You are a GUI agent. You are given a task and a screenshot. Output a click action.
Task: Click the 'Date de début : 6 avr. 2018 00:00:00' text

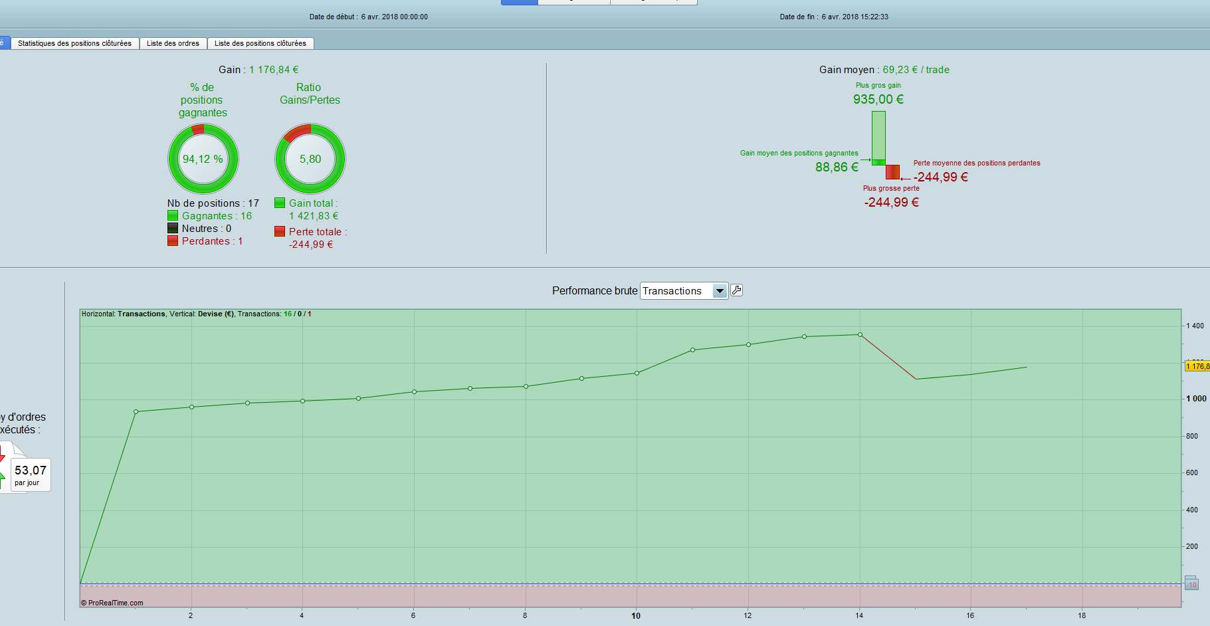[x=369, y=17]
